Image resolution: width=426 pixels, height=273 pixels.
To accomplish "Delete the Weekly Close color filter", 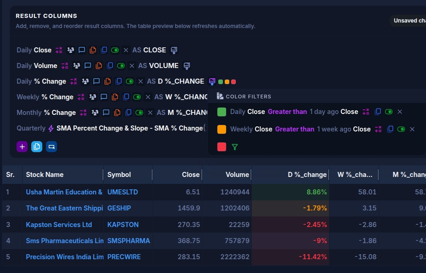I will pos(412,129).
